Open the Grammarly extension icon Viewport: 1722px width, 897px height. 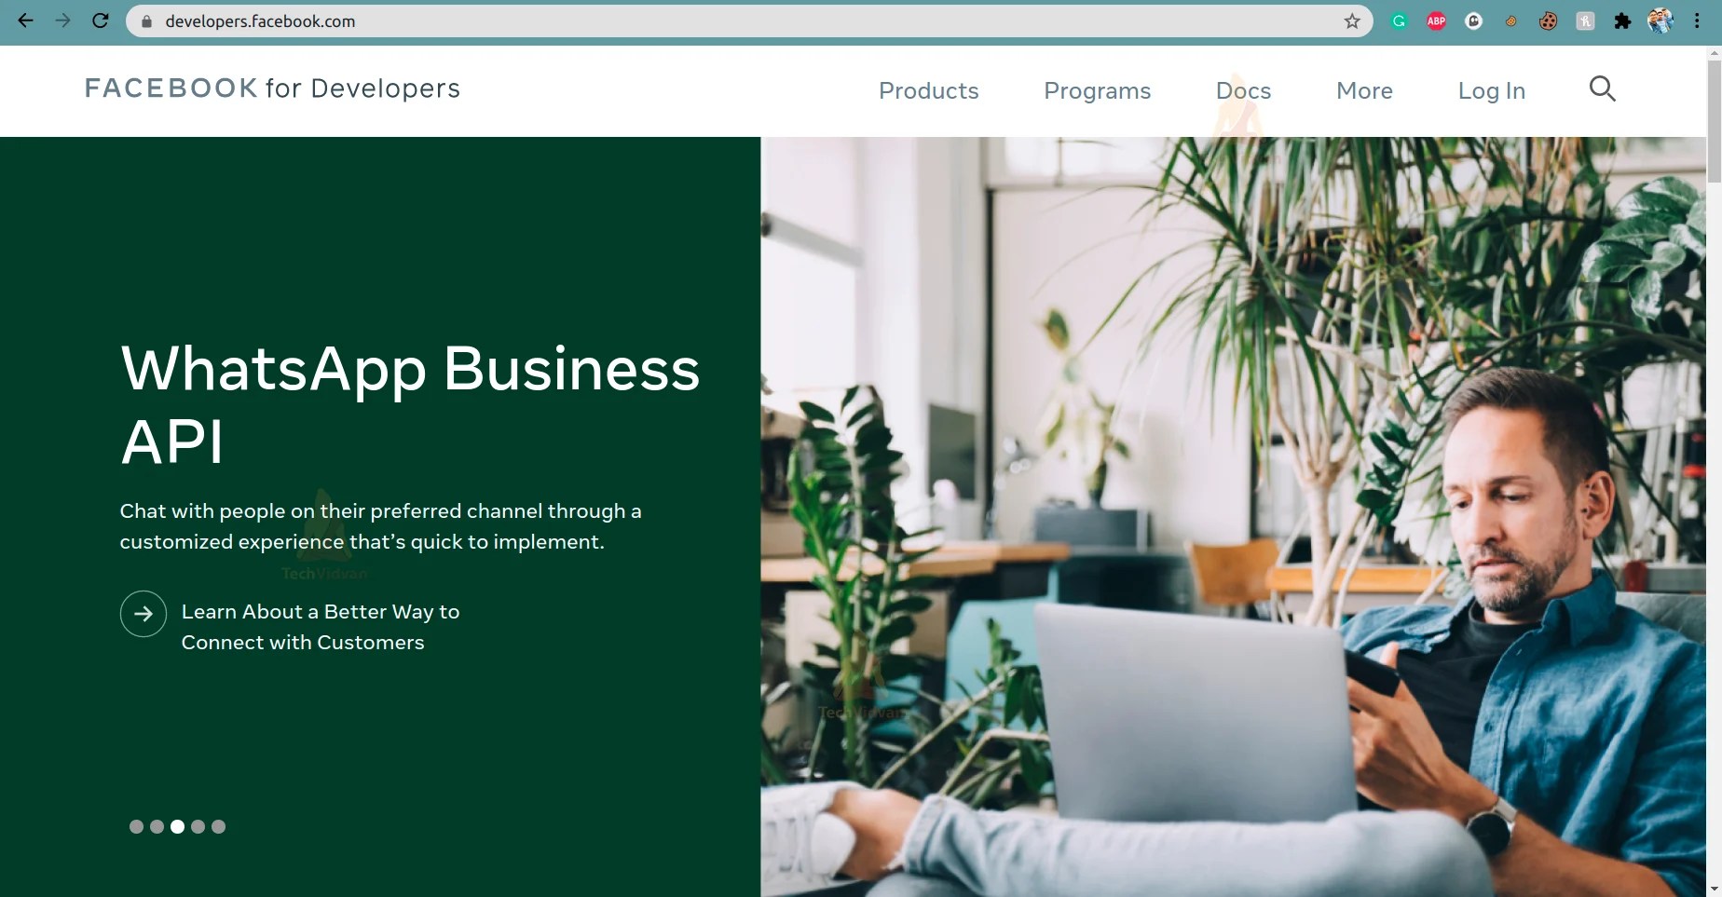(1399, 20)
